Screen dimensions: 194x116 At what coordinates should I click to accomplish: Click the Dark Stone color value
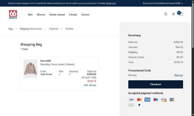(46, 74)
